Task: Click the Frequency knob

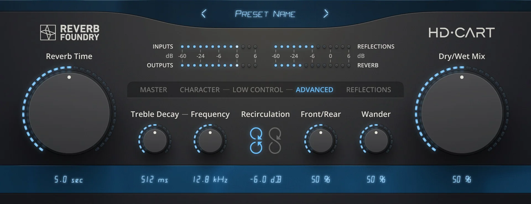Action: 210,141
